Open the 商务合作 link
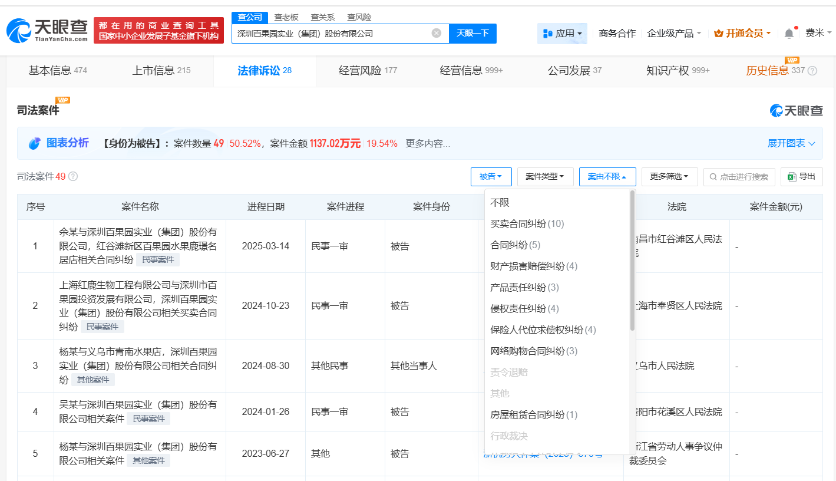The height and width of the screenshot is (481, 836). click(x=616, y=33)
